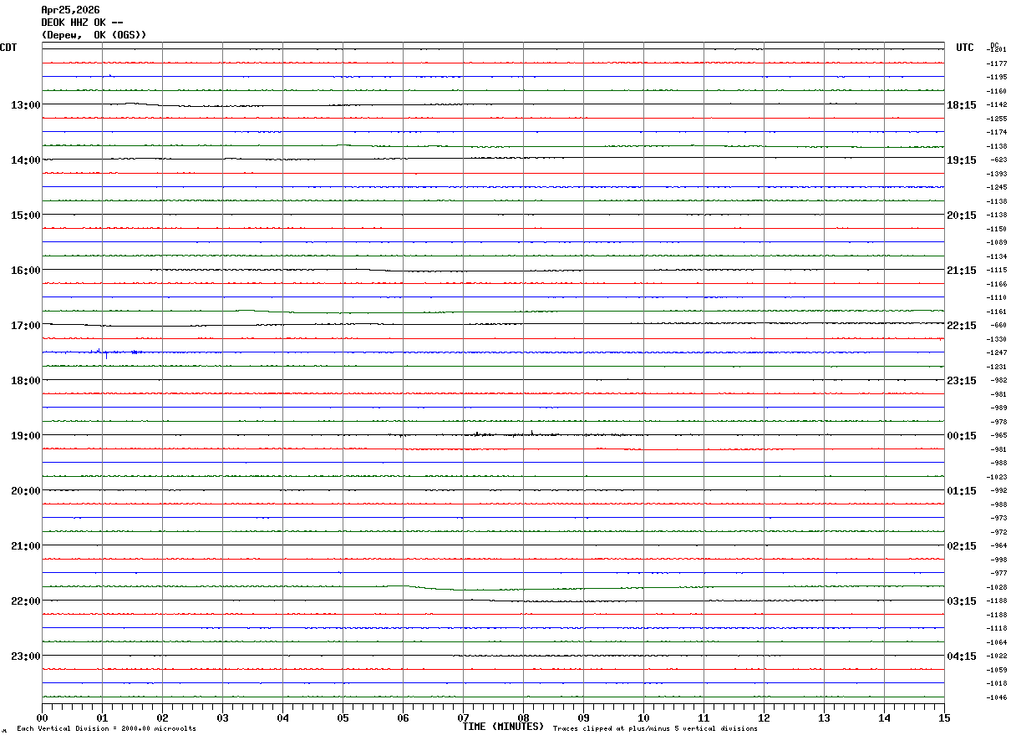The height and width of the screenshot is (740, 1011).
Task: Click the '03' minute tick label
Action: (x=222, y=717)
